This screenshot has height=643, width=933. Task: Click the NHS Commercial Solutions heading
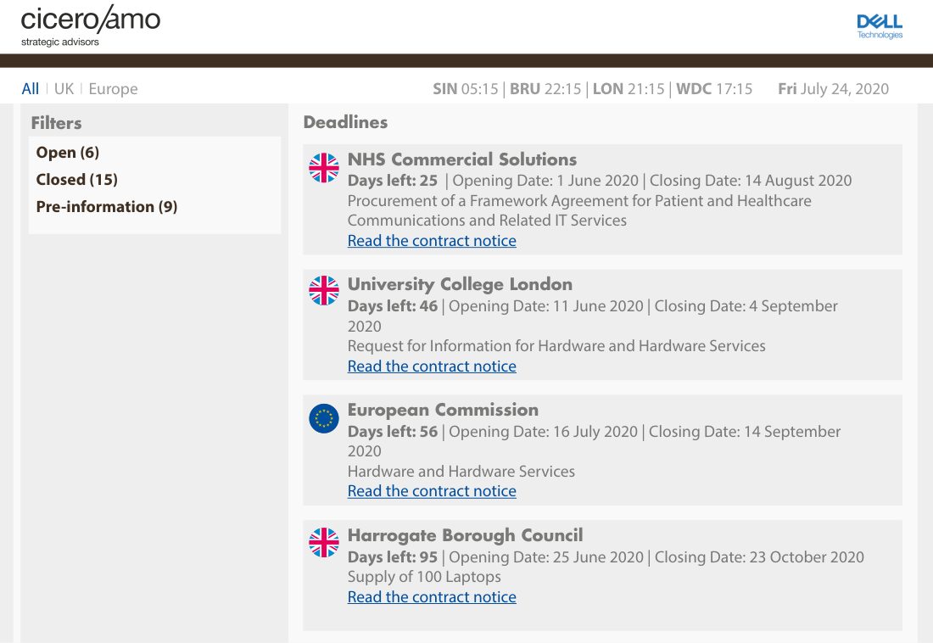462,159
